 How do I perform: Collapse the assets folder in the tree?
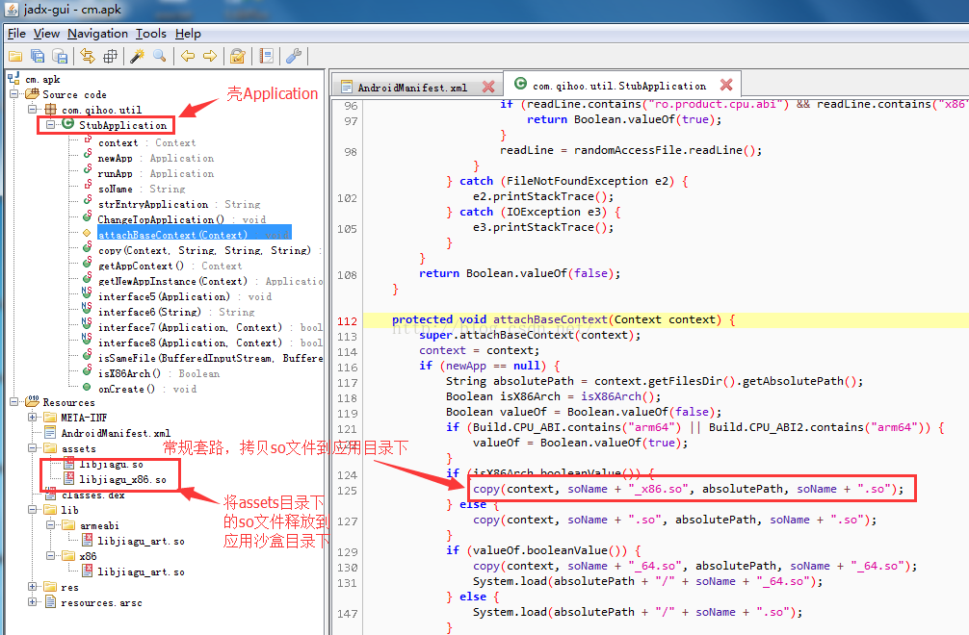pos(34,448)
